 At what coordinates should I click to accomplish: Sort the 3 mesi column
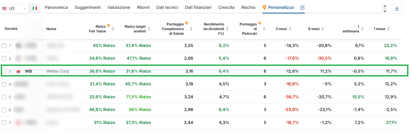coord(290,29)
